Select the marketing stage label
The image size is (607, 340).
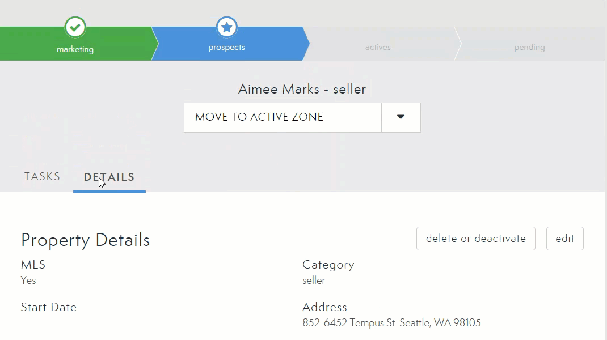pyautogui.click(x=75, y=49)
